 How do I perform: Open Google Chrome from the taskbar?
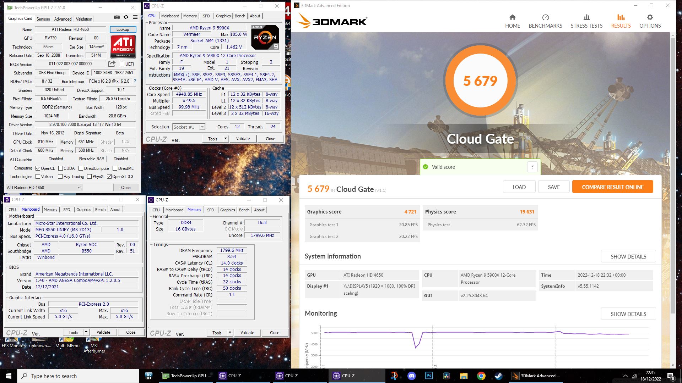[481, 376]
